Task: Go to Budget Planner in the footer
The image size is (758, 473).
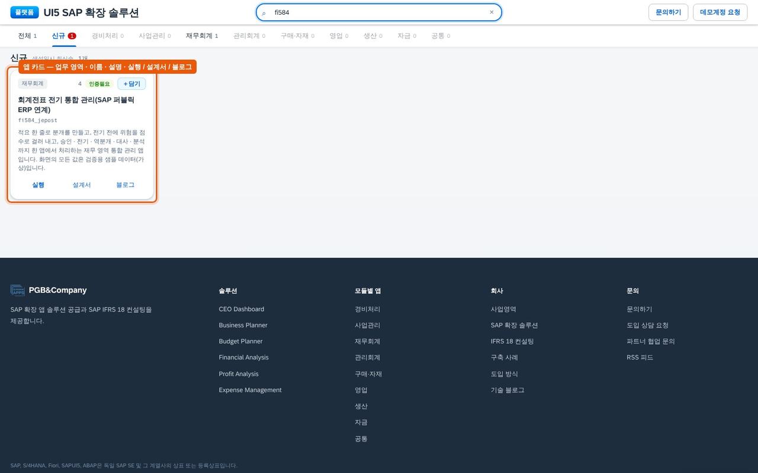Action: coord(240,341)
